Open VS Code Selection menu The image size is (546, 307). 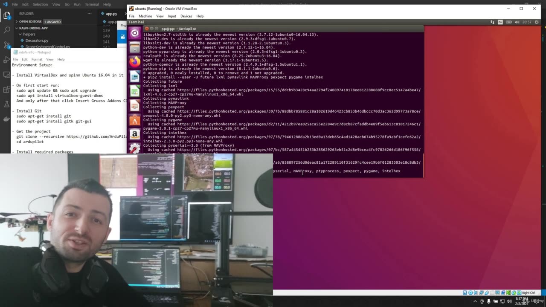[x=40, y=4]
